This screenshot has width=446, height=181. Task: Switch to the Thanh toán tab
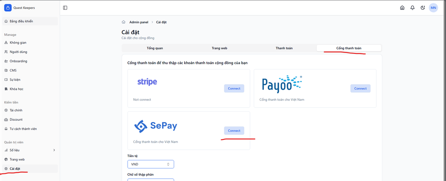tap(284, 48)
